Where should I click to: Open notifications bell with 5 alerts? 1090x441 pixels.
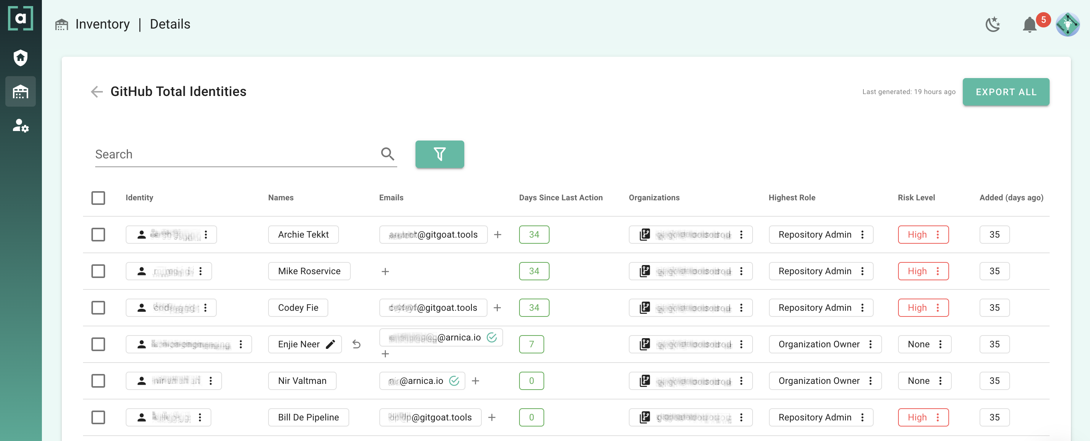pyautogui.click(x=1029, y=24)
